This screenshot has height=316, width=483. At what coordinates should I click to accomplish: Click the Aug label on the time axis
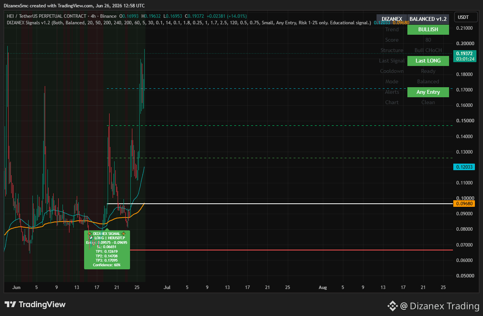(x=323, y=287)
